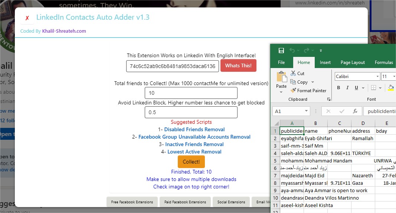Click the Select All corner triangle
The width and height of the screenshot is (396, 213).
pyautogui.click(x=276, y=123)
